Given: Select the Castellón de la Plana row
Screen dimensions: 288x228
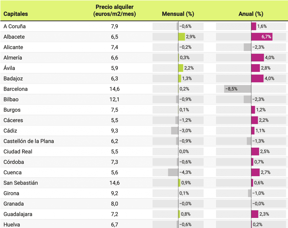Looking at the screenshot, I should 29,141.
